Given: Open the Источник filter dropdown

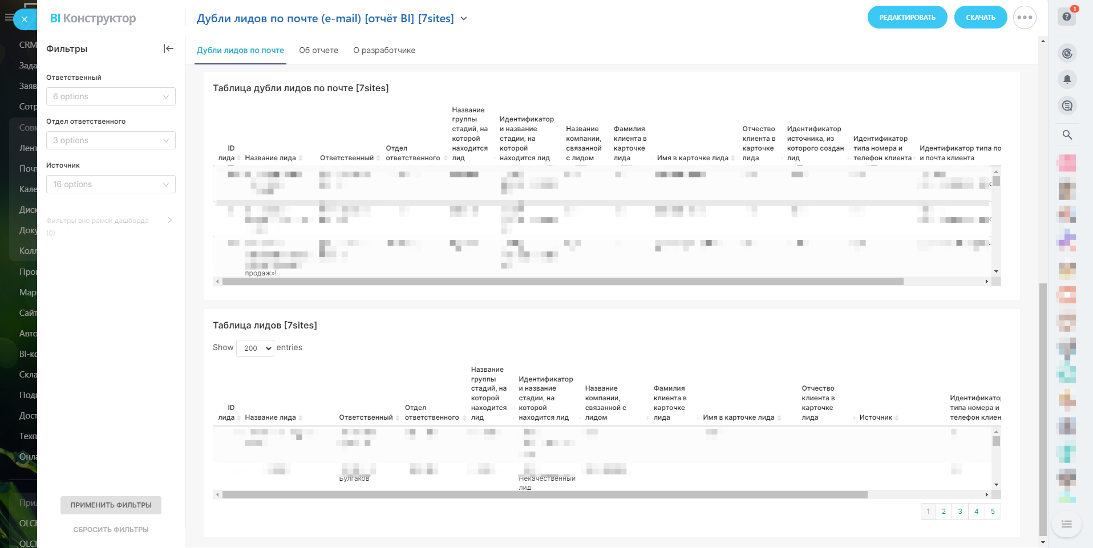Looking at the screenshot, I should (111, 184).
